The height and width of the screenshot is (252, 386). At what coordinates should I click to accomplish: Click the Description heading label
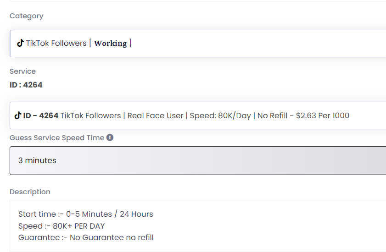click(x=30, y=192)
